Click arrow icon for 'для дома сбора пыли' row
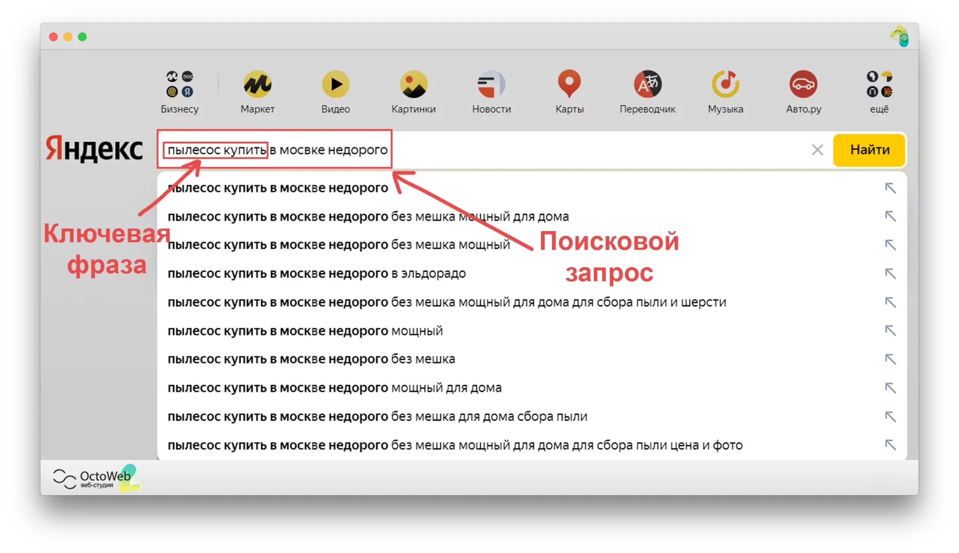Screen dimensions: 959x553 coord(890,416)
